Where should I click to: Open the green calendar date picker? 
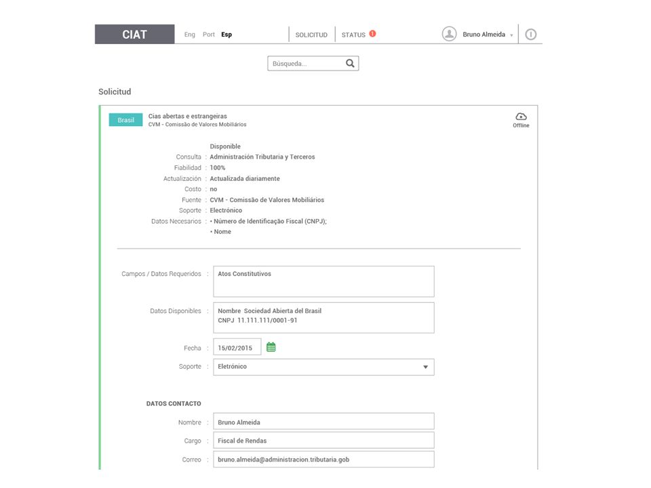271,347
